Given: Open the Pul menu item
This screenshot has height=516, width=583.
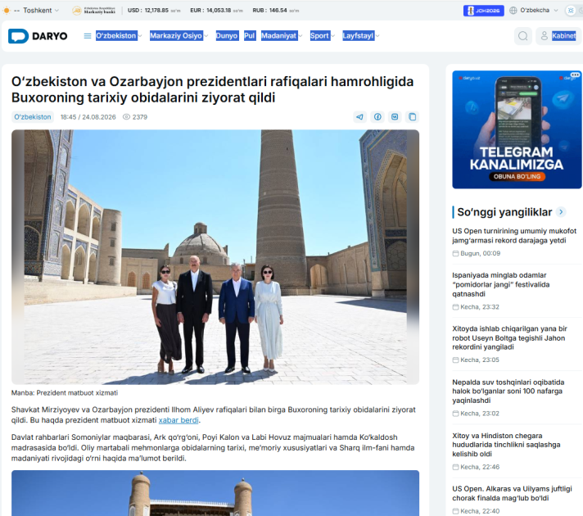Looking at the screenshot, I should [250, 36].
